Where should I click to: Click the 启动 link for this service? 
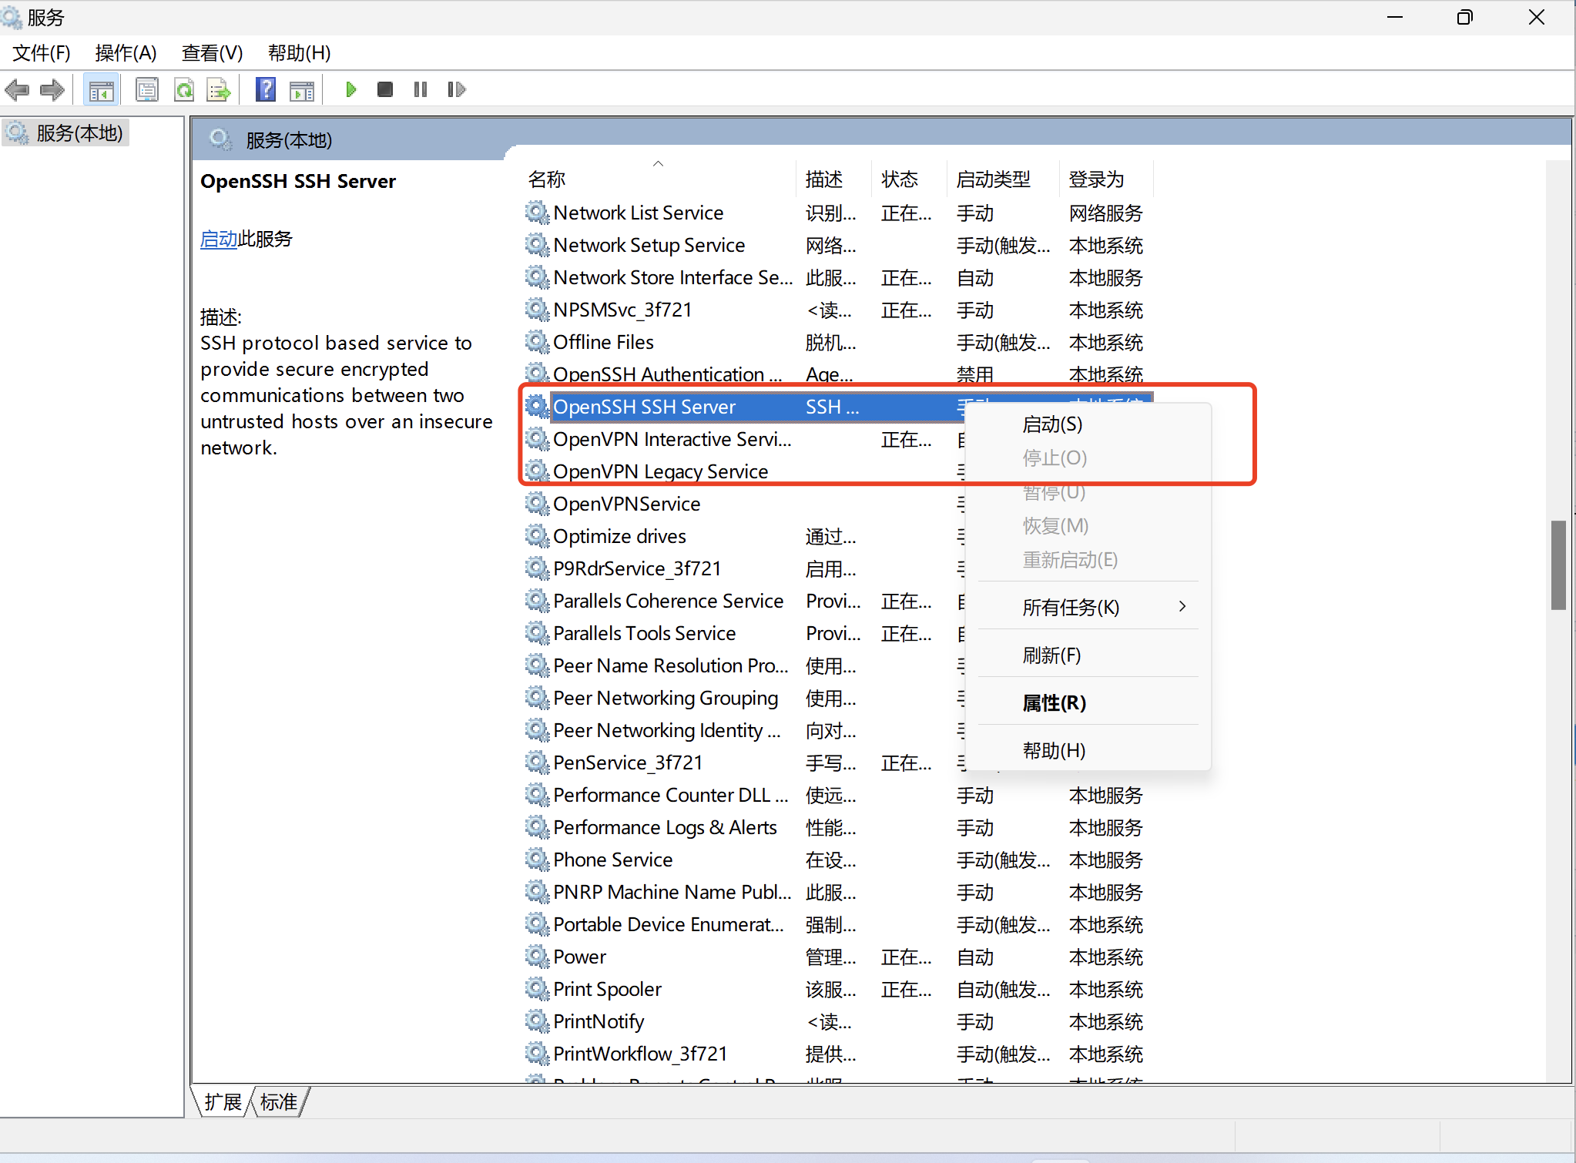click(x=218, y=239)
